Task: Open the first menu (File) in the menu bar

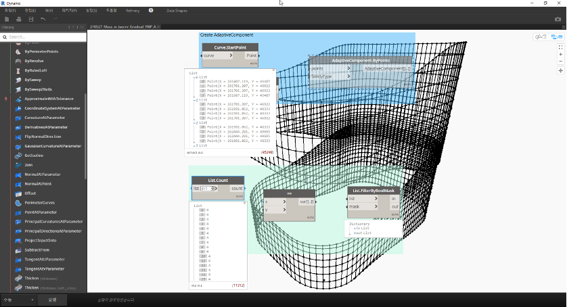Action: click(x=10, y=11)
